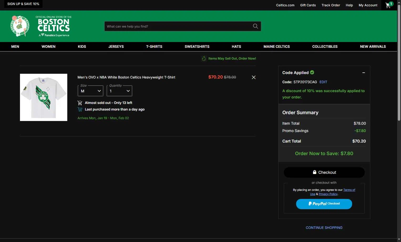
Task: Open the Quantity dropdown
Action: 120,91
